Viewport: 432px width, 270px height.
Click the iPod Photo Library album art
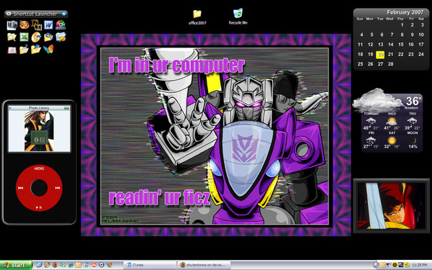(39, 130)
